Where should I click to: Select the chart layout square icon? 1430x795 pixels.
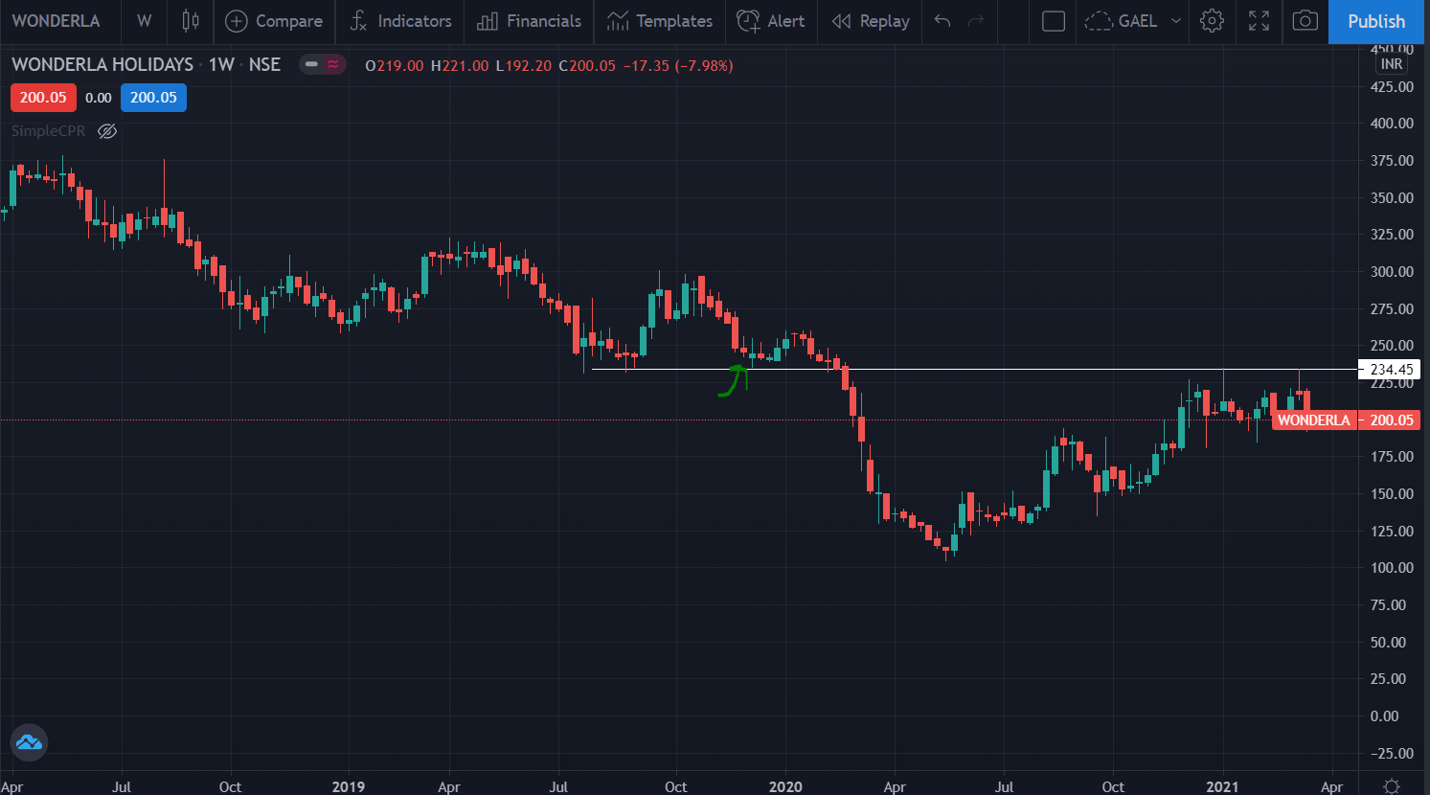click(1054, 21)
